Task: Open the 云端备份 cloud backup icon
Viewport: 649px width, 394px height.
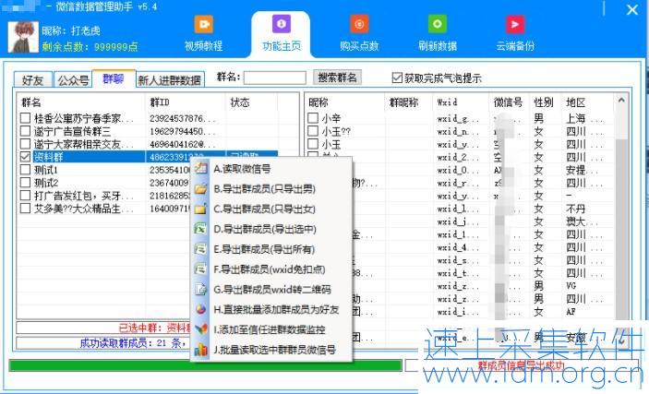Action: [x=515, y=24]
